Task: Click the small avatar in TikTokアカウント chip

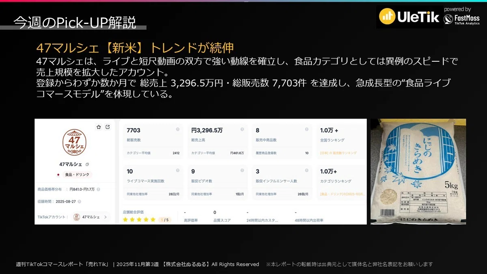Action: (76, 217)
